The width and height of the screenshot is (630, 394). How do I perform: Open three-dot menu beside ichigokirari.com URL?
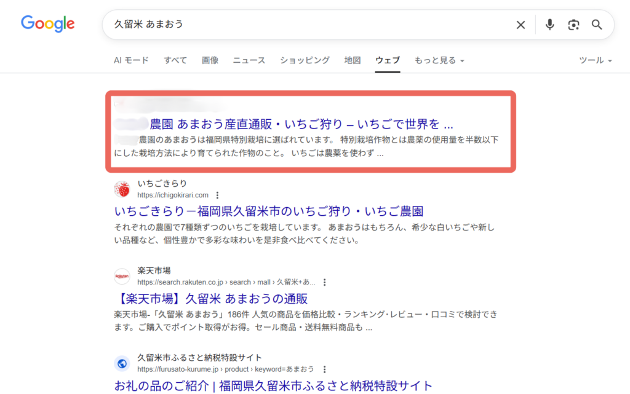click(217, 195)
